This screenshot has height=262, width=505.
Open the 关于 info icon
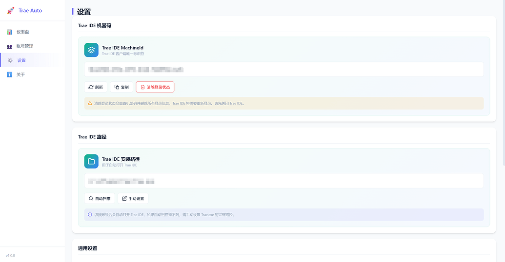(9, 75)
